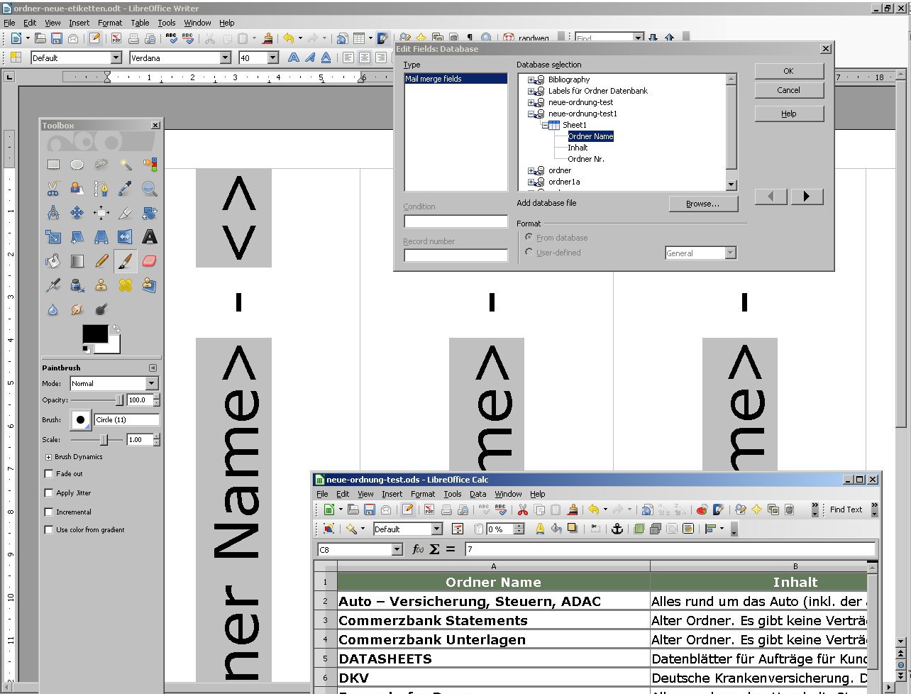Click Undo arrow in Writer toolbar
Image resolution: width=911 pixels, height=694 pixels.
click(288, 38)
